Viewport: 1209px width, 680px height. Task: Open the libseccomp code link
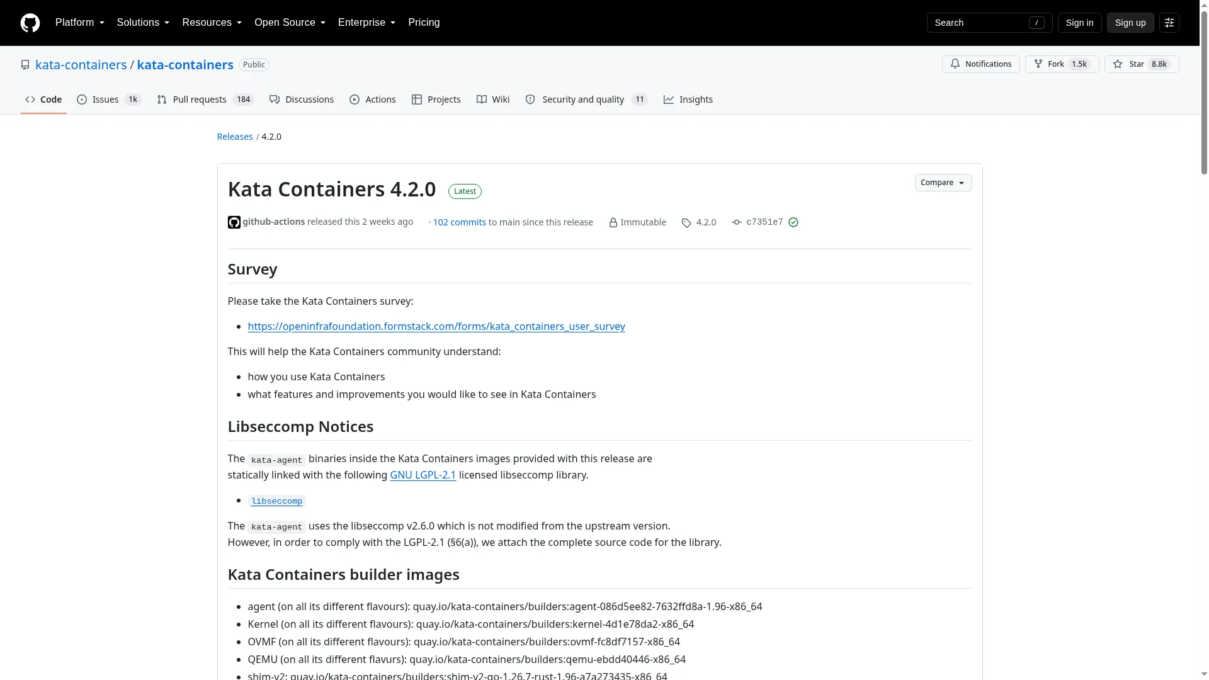click(276, 501)
